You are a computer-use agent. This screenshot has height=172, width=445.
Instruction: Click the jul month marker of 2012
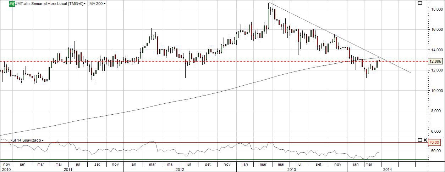pyautogui.click(x=189, y=165)
